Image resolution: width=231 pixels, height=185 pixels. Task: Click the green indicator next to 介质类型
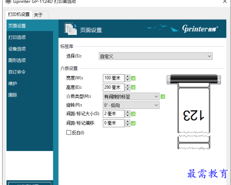(x=163, y=96)
